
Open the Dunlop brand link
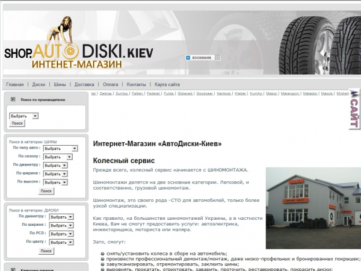pos(122,93)
